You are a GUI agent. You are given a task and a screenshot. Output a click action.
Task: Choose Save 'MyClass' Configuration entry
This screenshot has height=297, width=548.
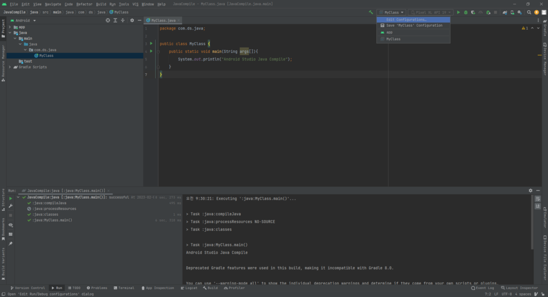tap(413, 26)
